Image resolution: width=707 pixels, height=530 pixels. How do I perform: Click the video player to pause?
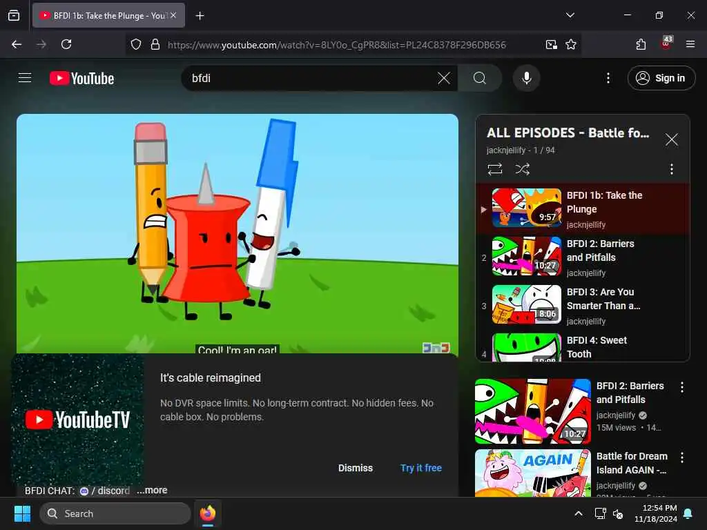pos(238,233)
